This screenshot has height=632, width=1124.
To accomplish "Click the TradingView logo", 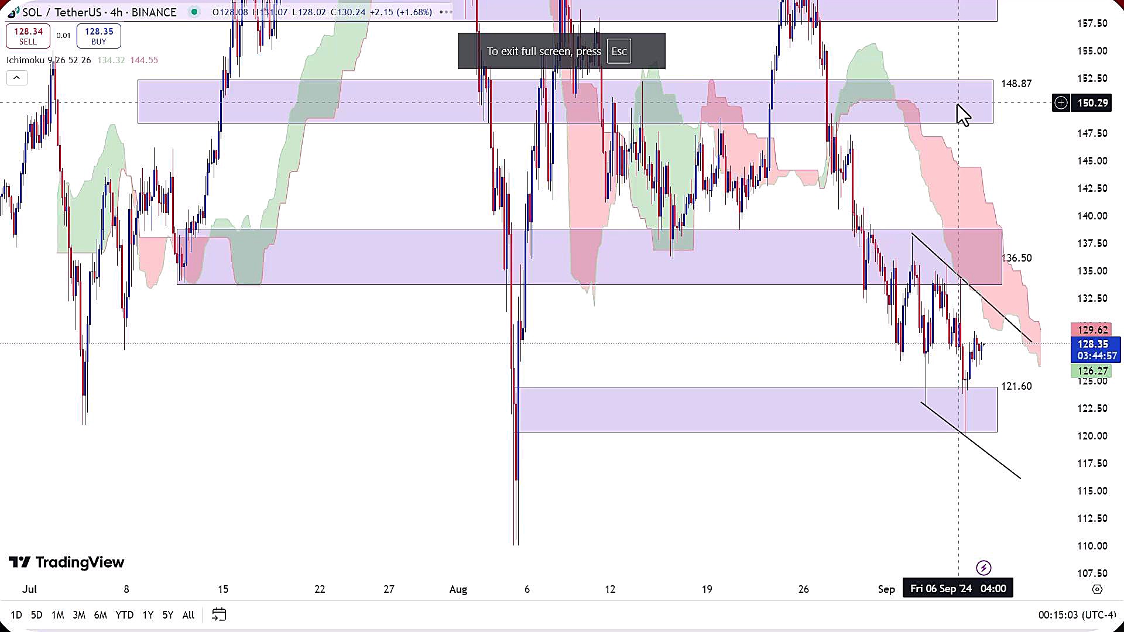I will [x=66, y=562].
